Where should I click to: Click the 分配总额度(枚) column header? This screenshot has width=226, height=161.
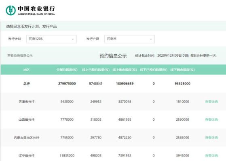click(67, 70)
